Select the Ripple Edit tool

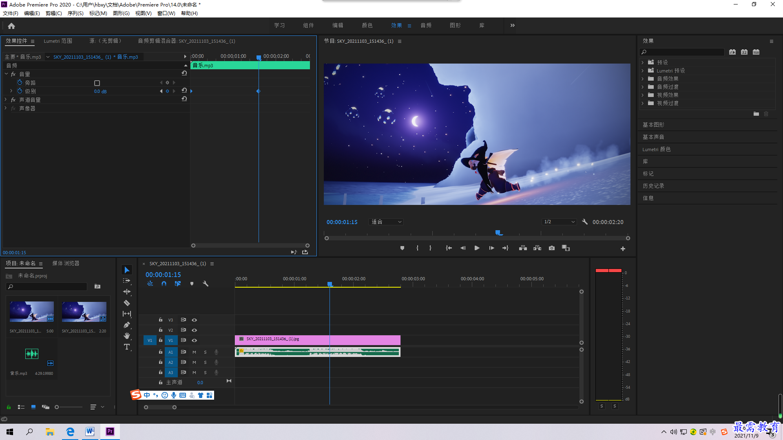pyautogui.click(x=127, y=292)
